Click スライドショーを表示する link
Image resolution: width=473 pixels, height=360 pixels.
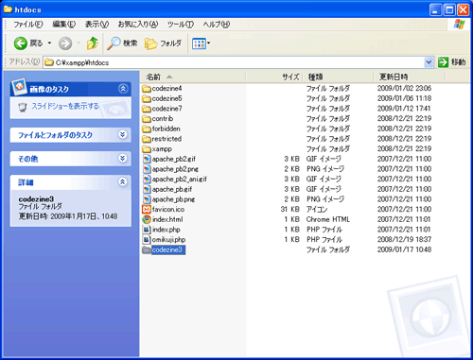(65, 107)
